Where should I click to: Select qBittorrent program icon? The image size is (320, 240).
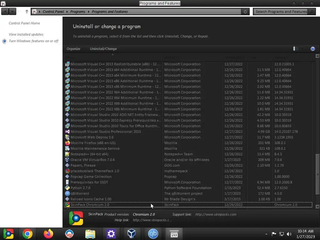point(67,193)
